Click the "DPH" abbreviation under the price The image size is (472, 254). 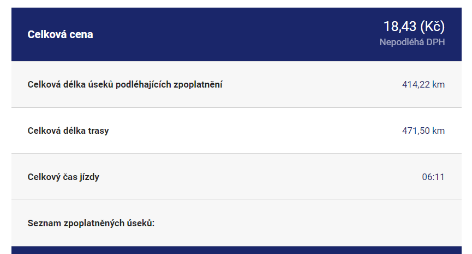436,42
